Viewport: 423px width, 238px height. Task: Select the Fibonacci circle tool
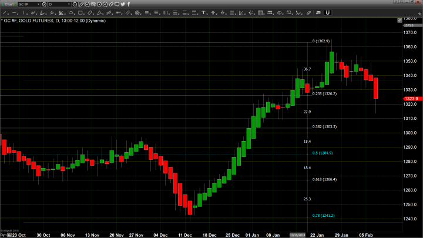136,12
